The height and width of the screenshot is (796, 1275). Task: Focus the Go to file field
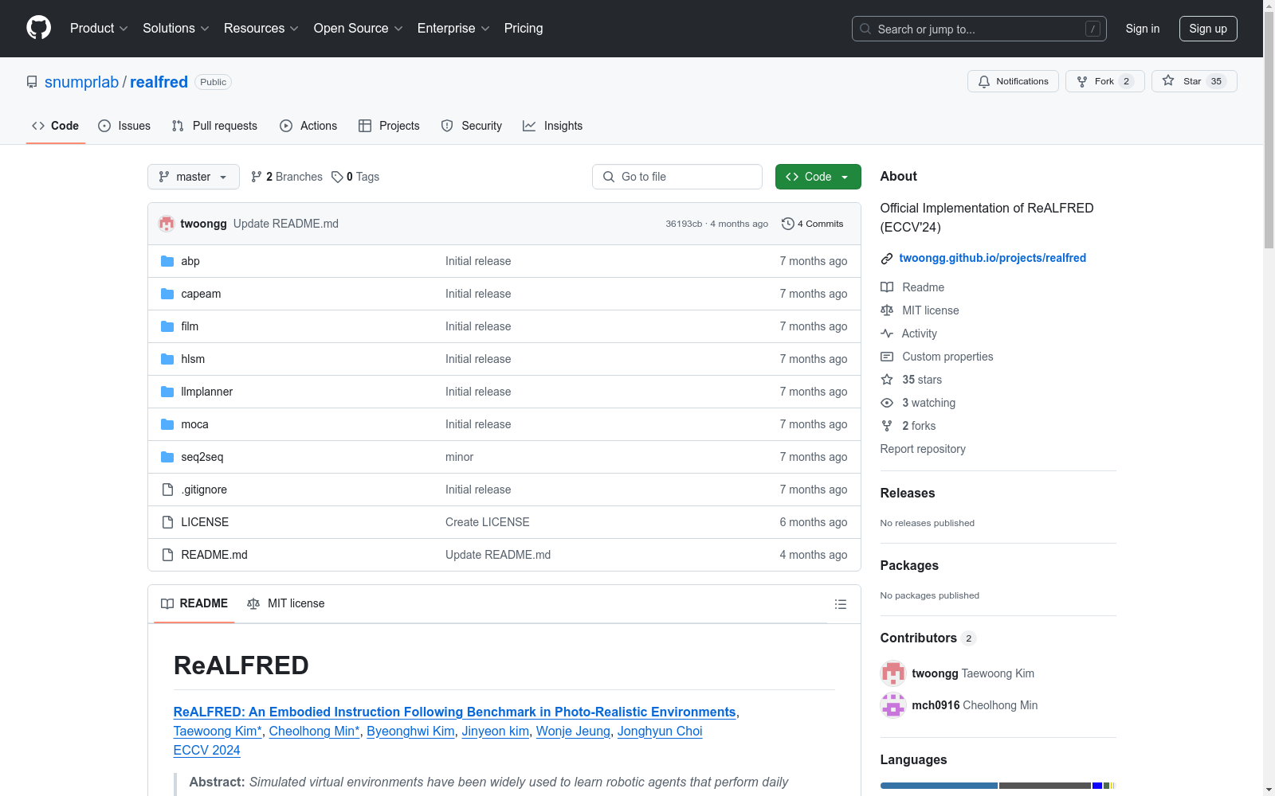[677, 177]
